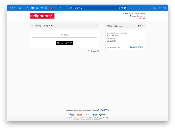Click the circular compass extension icon

click(x=42, y=8)
